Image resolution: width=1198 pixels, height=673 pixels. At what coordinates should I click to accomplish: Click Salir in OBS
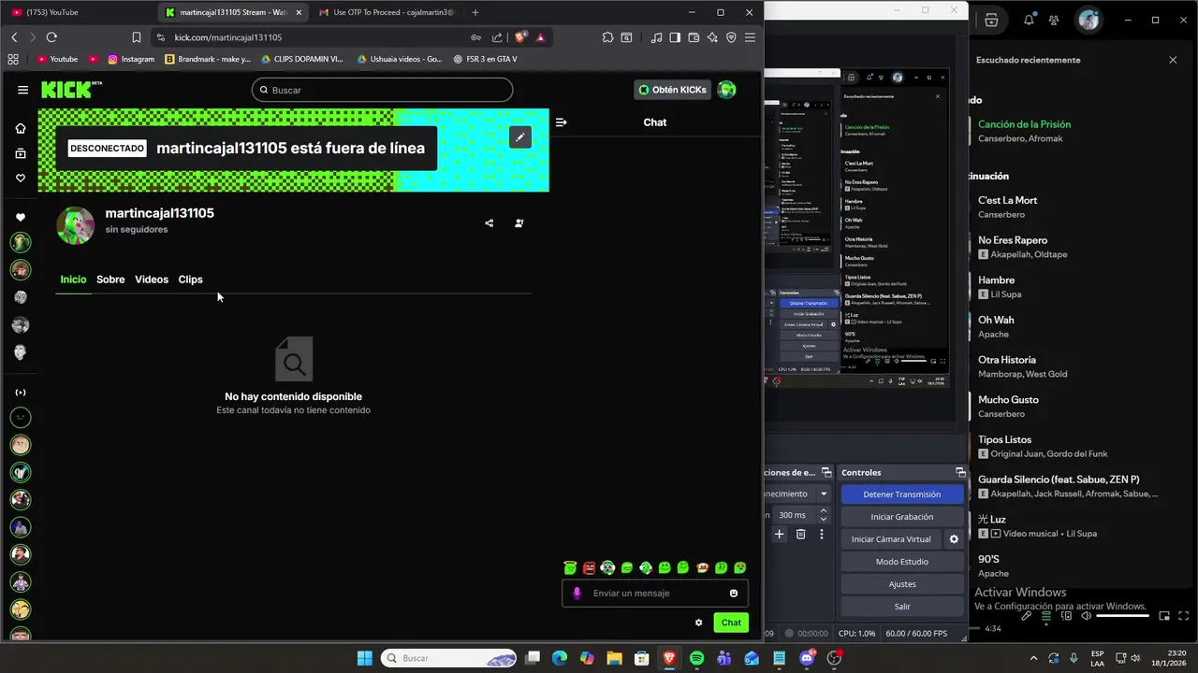[x=902, y=607]
